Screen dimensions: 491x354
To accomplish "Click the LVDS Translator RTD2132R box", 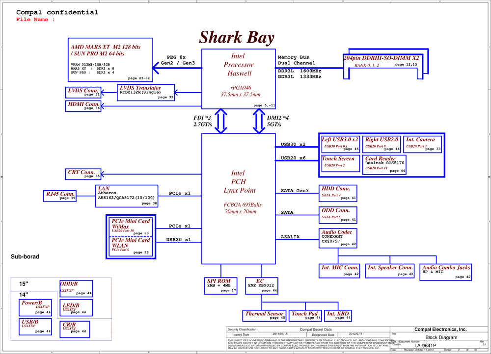I will (146, 93).
